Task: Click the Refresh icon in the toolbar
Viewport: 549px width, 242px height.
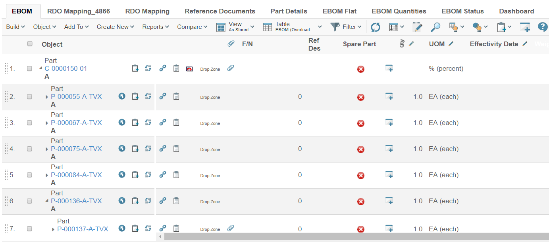Action: (375, 27)
